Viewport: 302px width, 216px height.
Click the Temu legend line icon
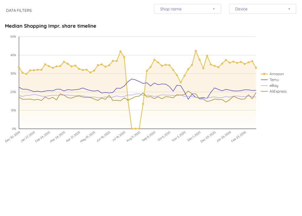point(264,80)
